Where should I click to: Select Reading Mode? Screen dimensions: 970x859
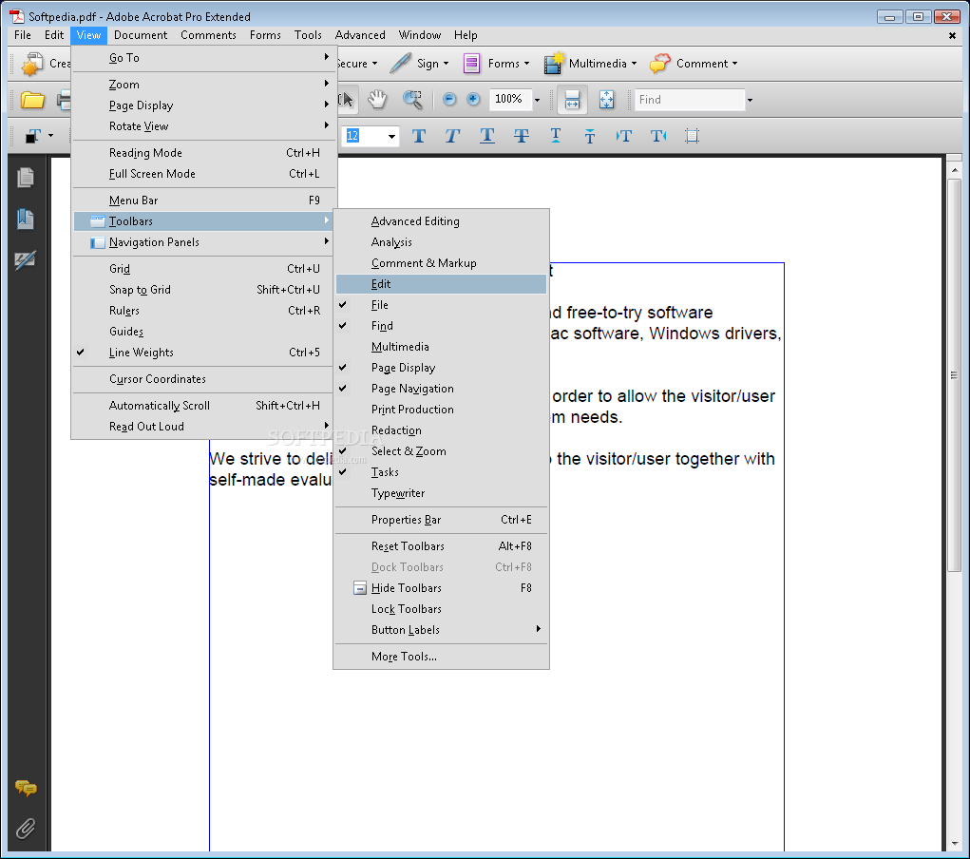coord(204,153)
